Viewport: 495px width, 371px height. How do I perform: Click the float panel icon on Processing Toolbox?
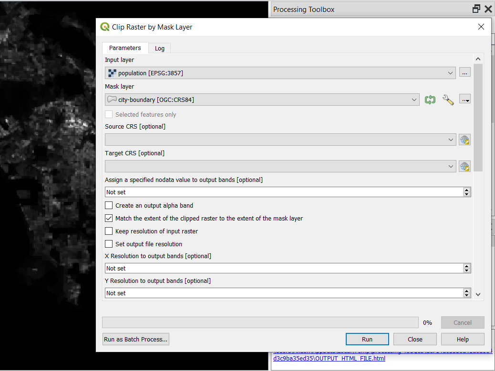(475, 8)
